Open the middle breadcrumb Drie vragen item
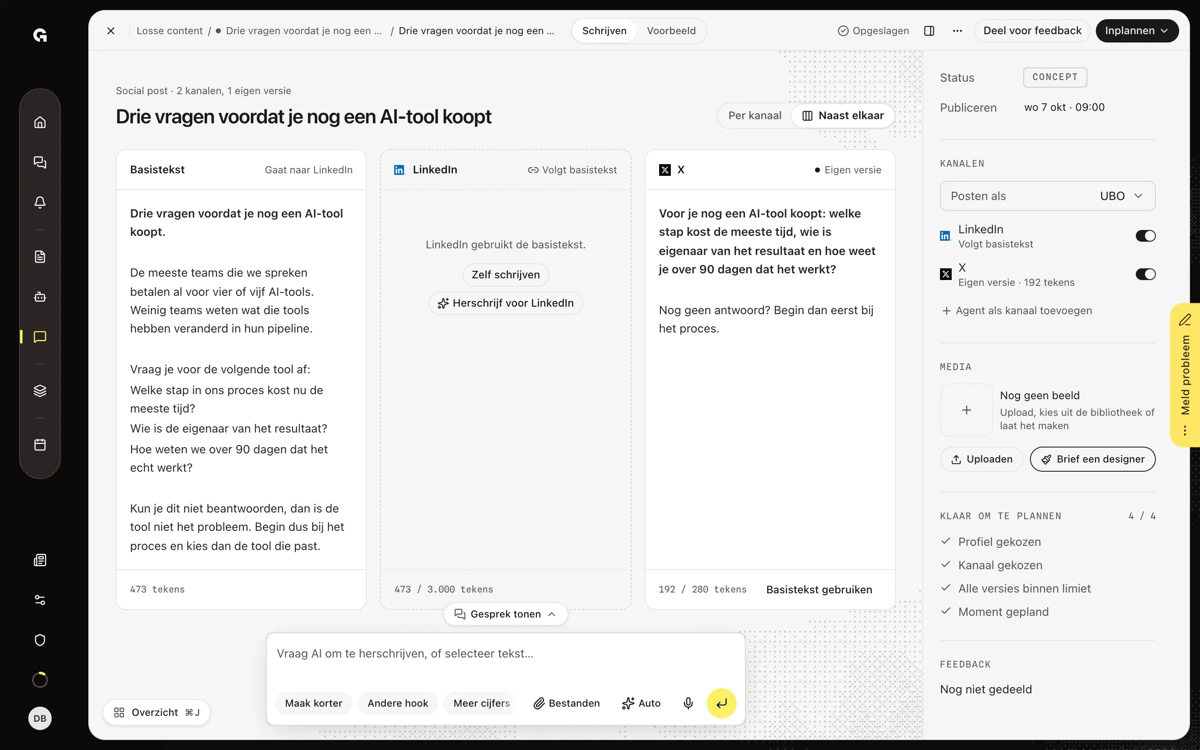Screen dimensions: 1200x750 (299, 31)
